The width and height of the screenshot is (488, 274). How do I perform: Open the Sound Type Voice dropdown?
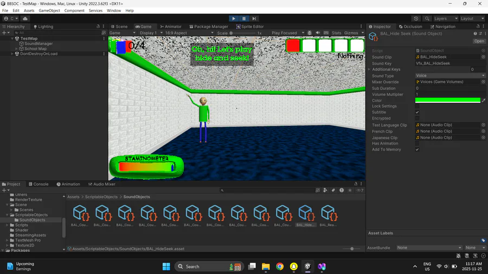click(x=450, y=75)
